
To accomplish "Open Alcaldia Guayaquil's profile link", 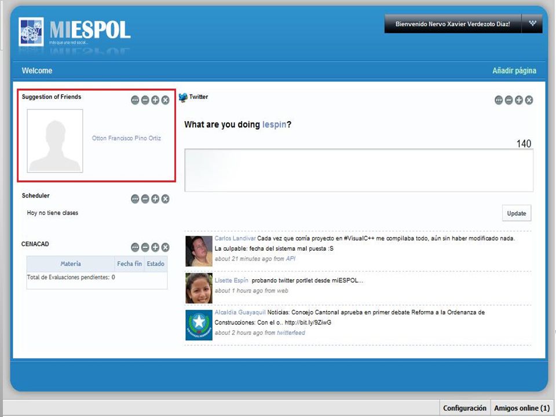I will coord(240,312).
